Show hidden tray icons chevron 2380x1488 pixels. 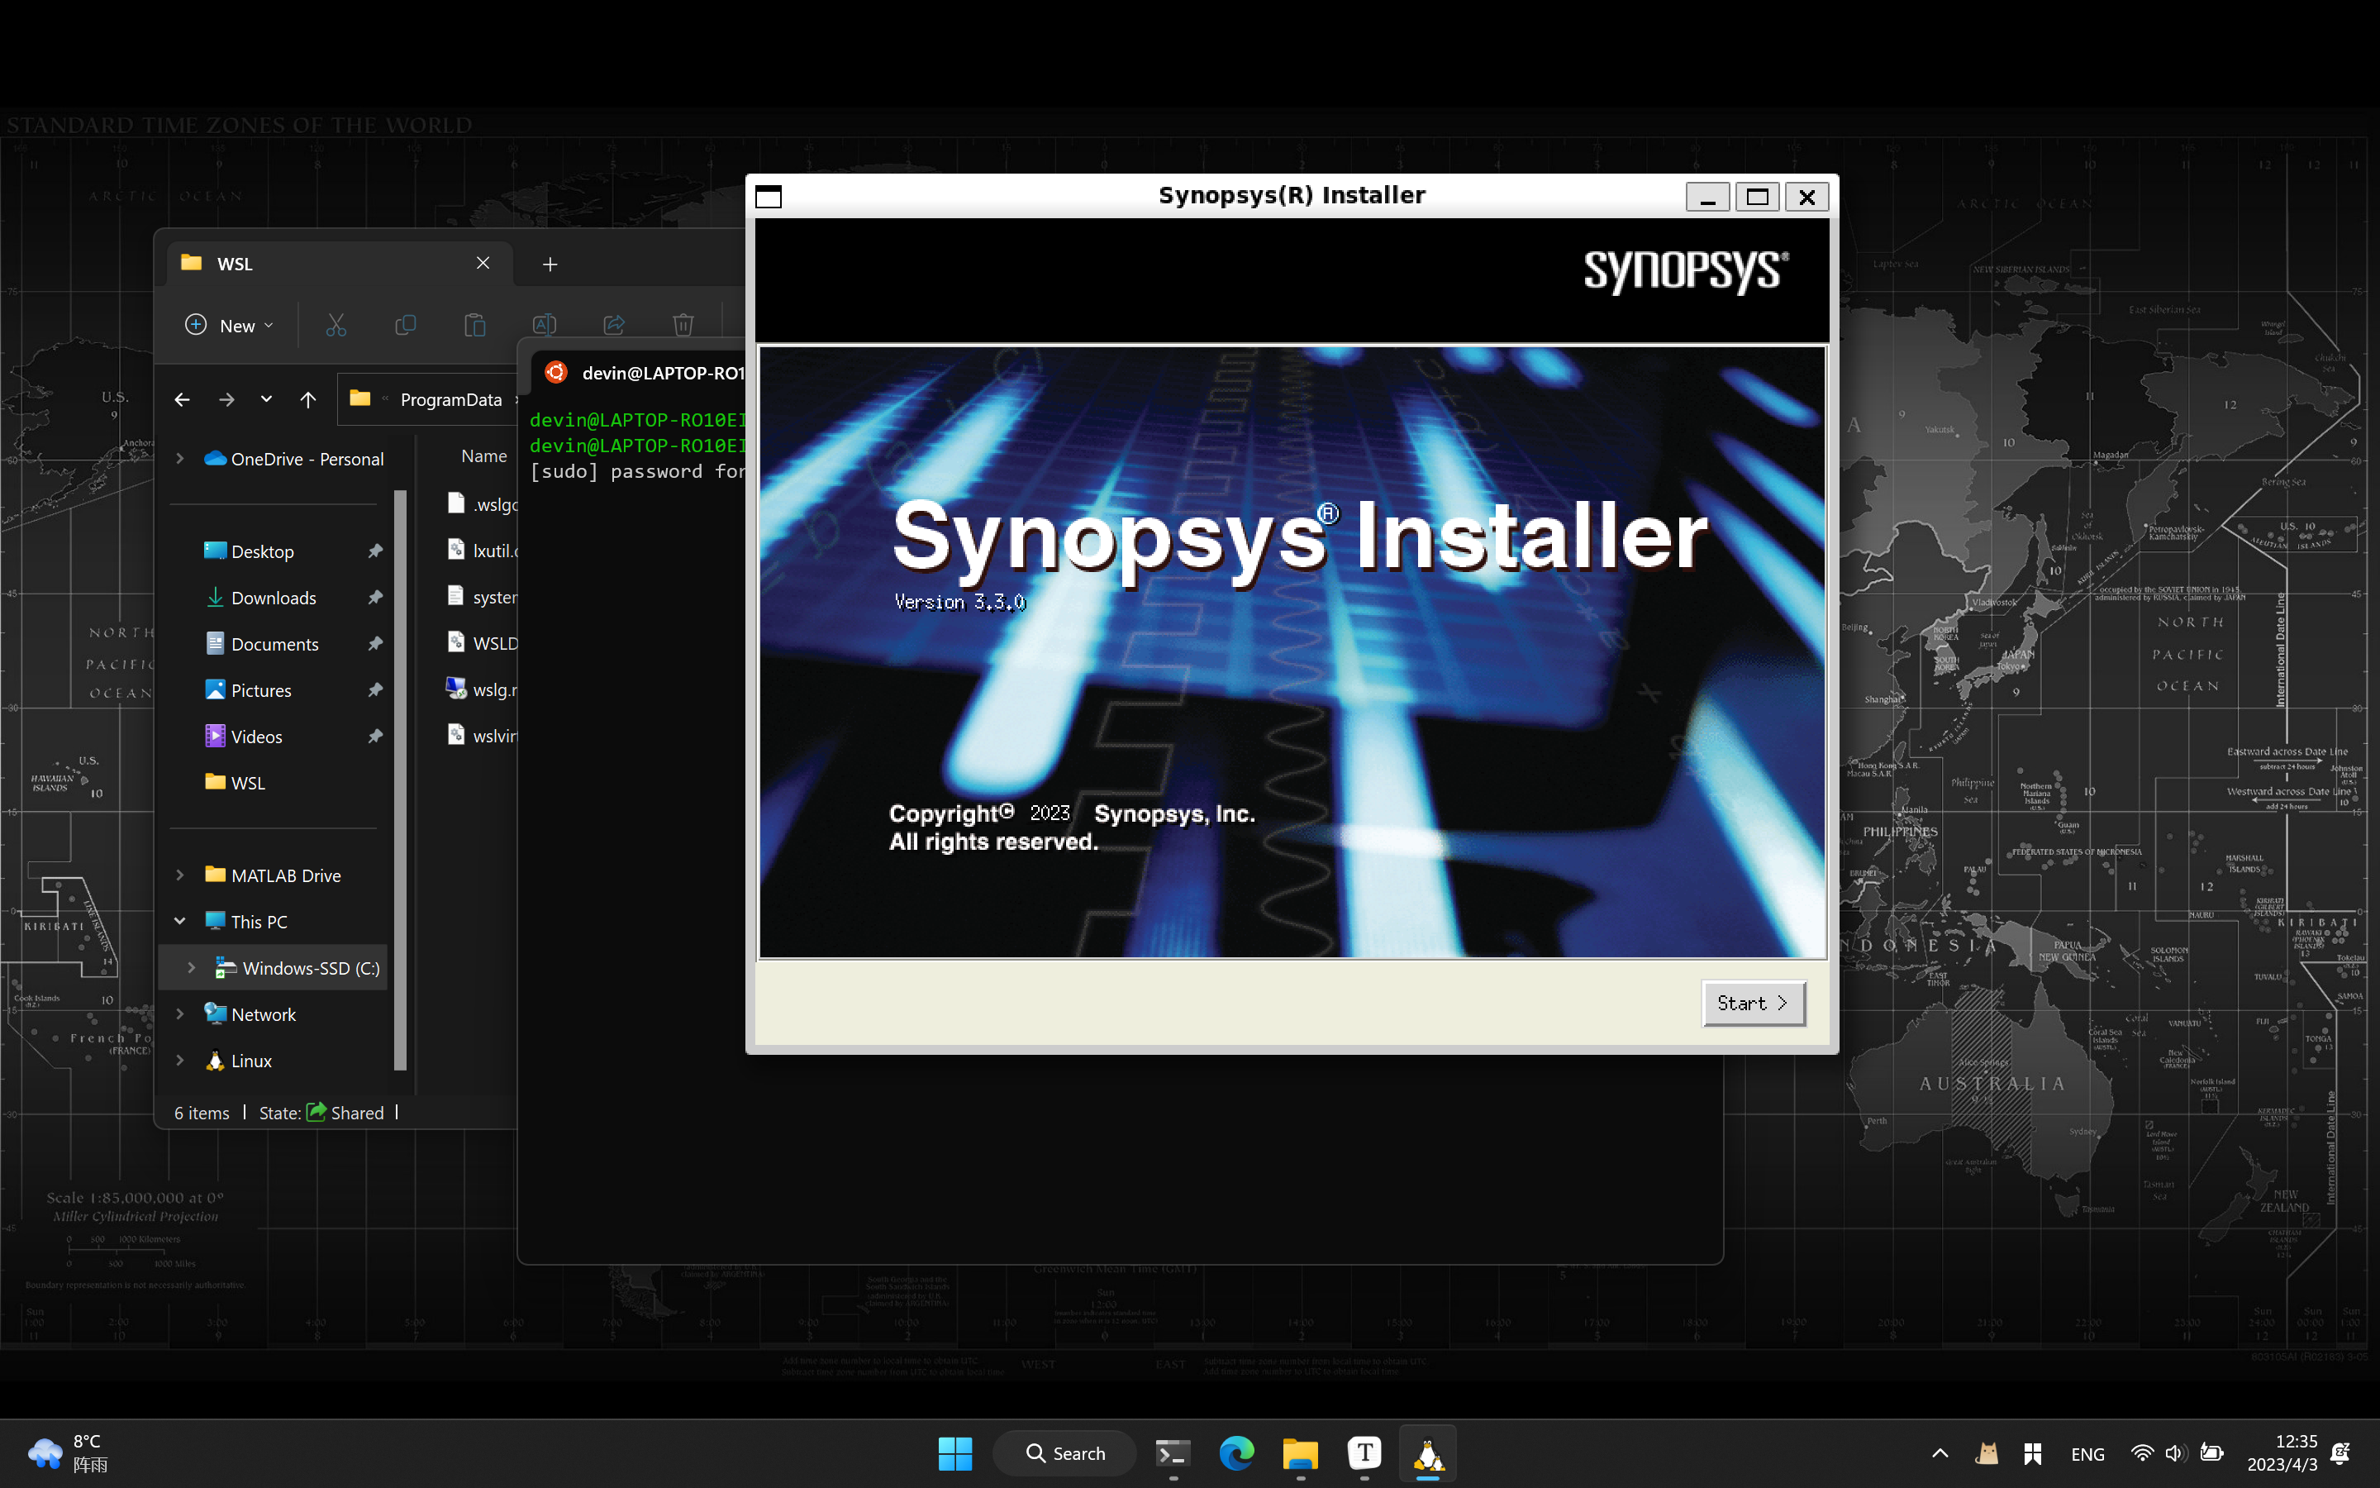coord(1940,1453)
